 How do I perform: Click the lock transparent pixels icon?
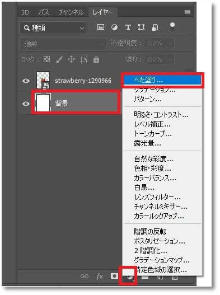(46, 59)
